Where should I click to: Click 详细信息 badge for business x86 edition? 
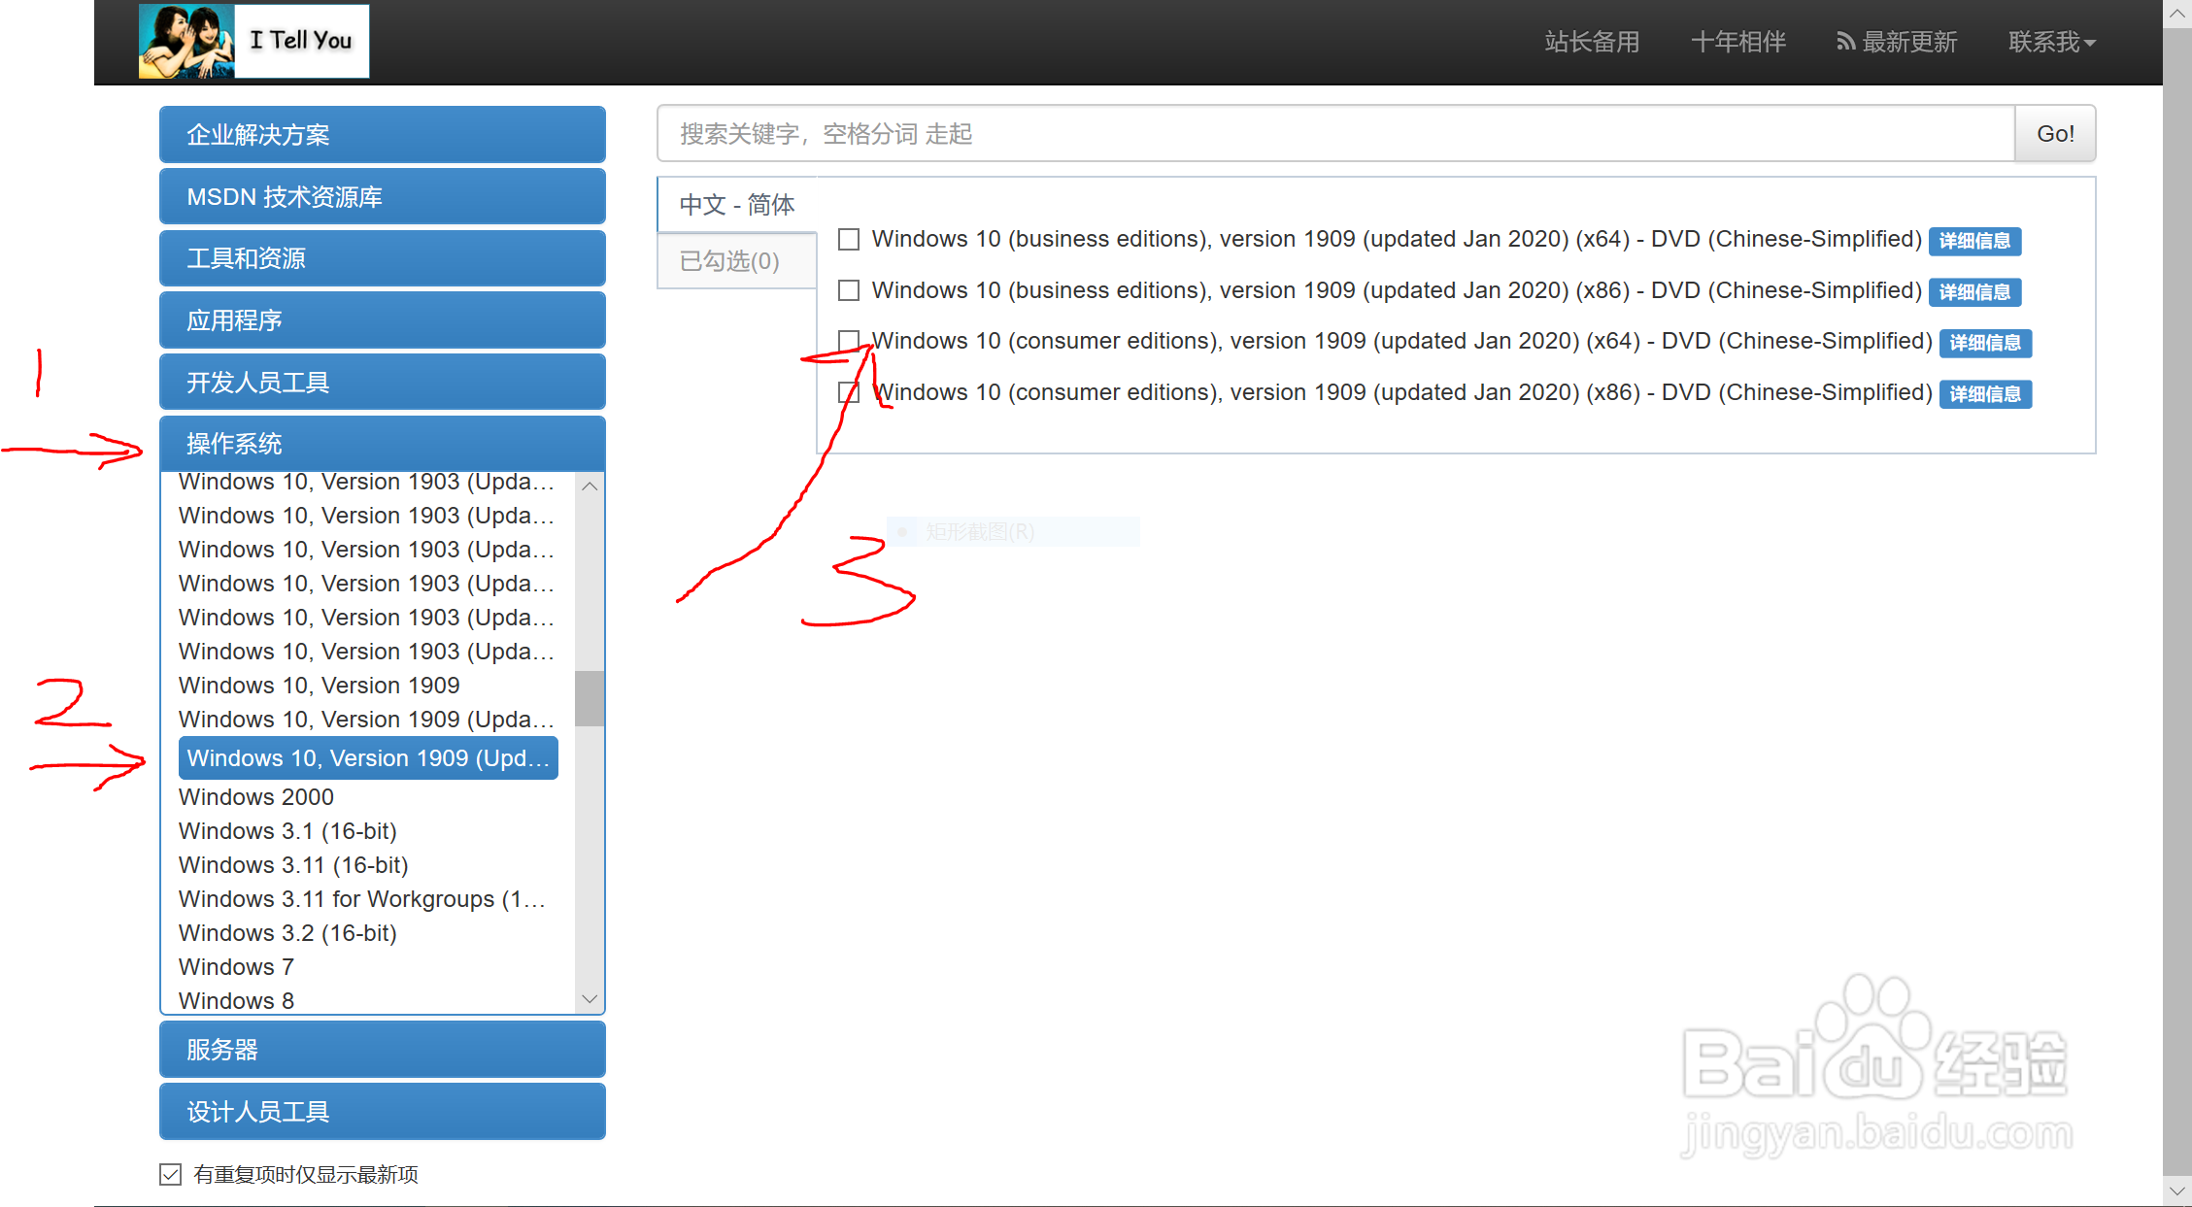(x=1974, y=292)
